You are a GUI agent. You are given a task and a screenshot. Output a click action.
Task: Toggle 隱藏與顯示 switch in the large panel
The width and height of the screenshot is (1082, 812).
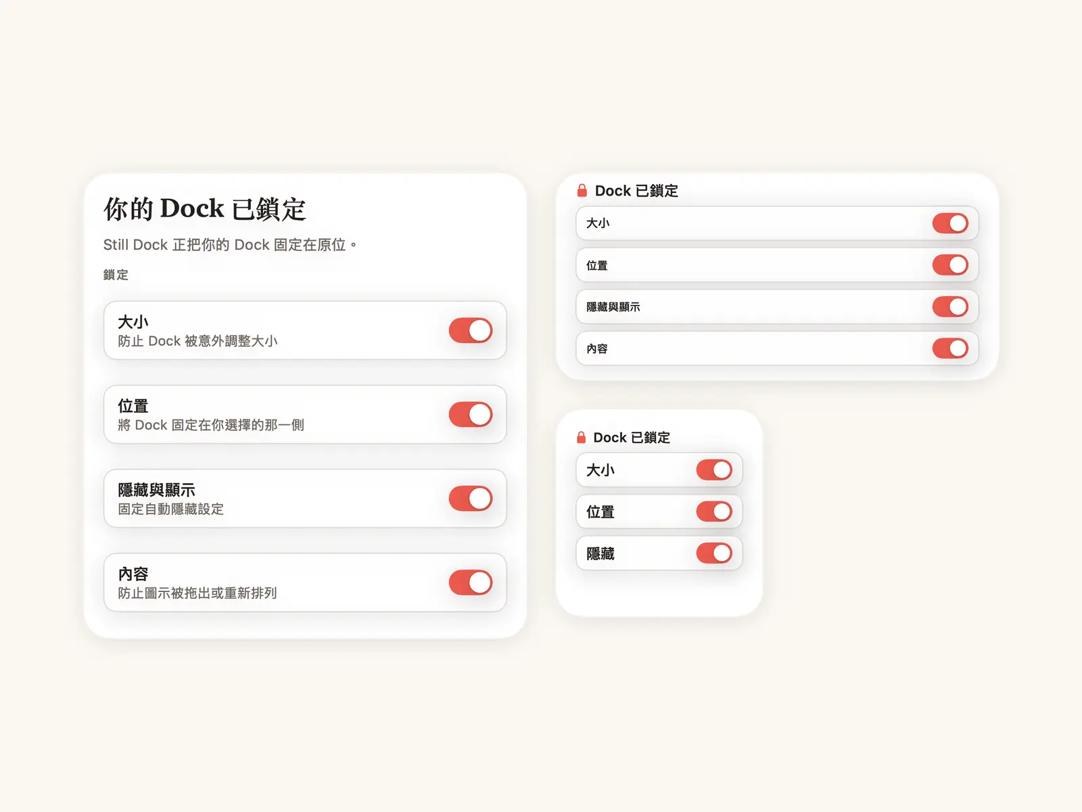[x=471, y=499]
